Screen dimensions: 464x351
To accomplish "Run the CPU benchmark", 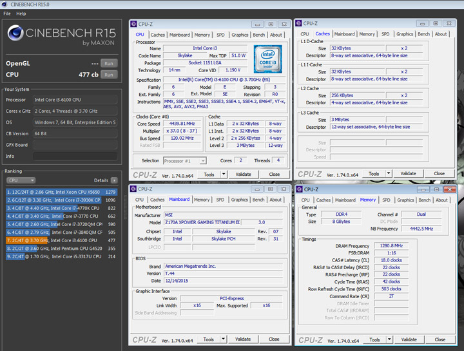I will [x=110, y=75].
